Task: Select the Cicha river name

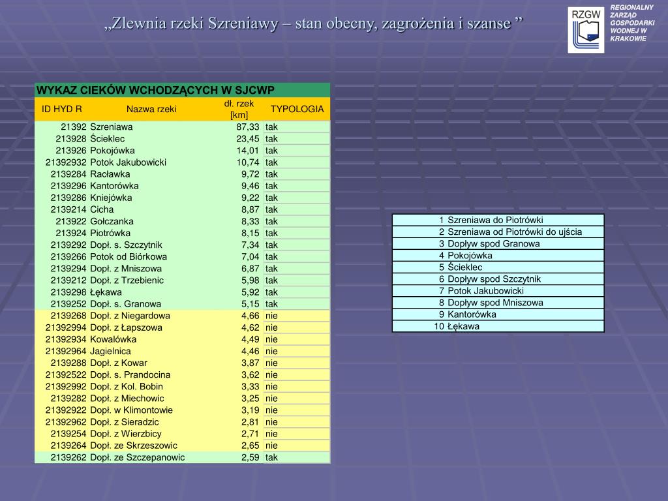Action: (102, 209)
